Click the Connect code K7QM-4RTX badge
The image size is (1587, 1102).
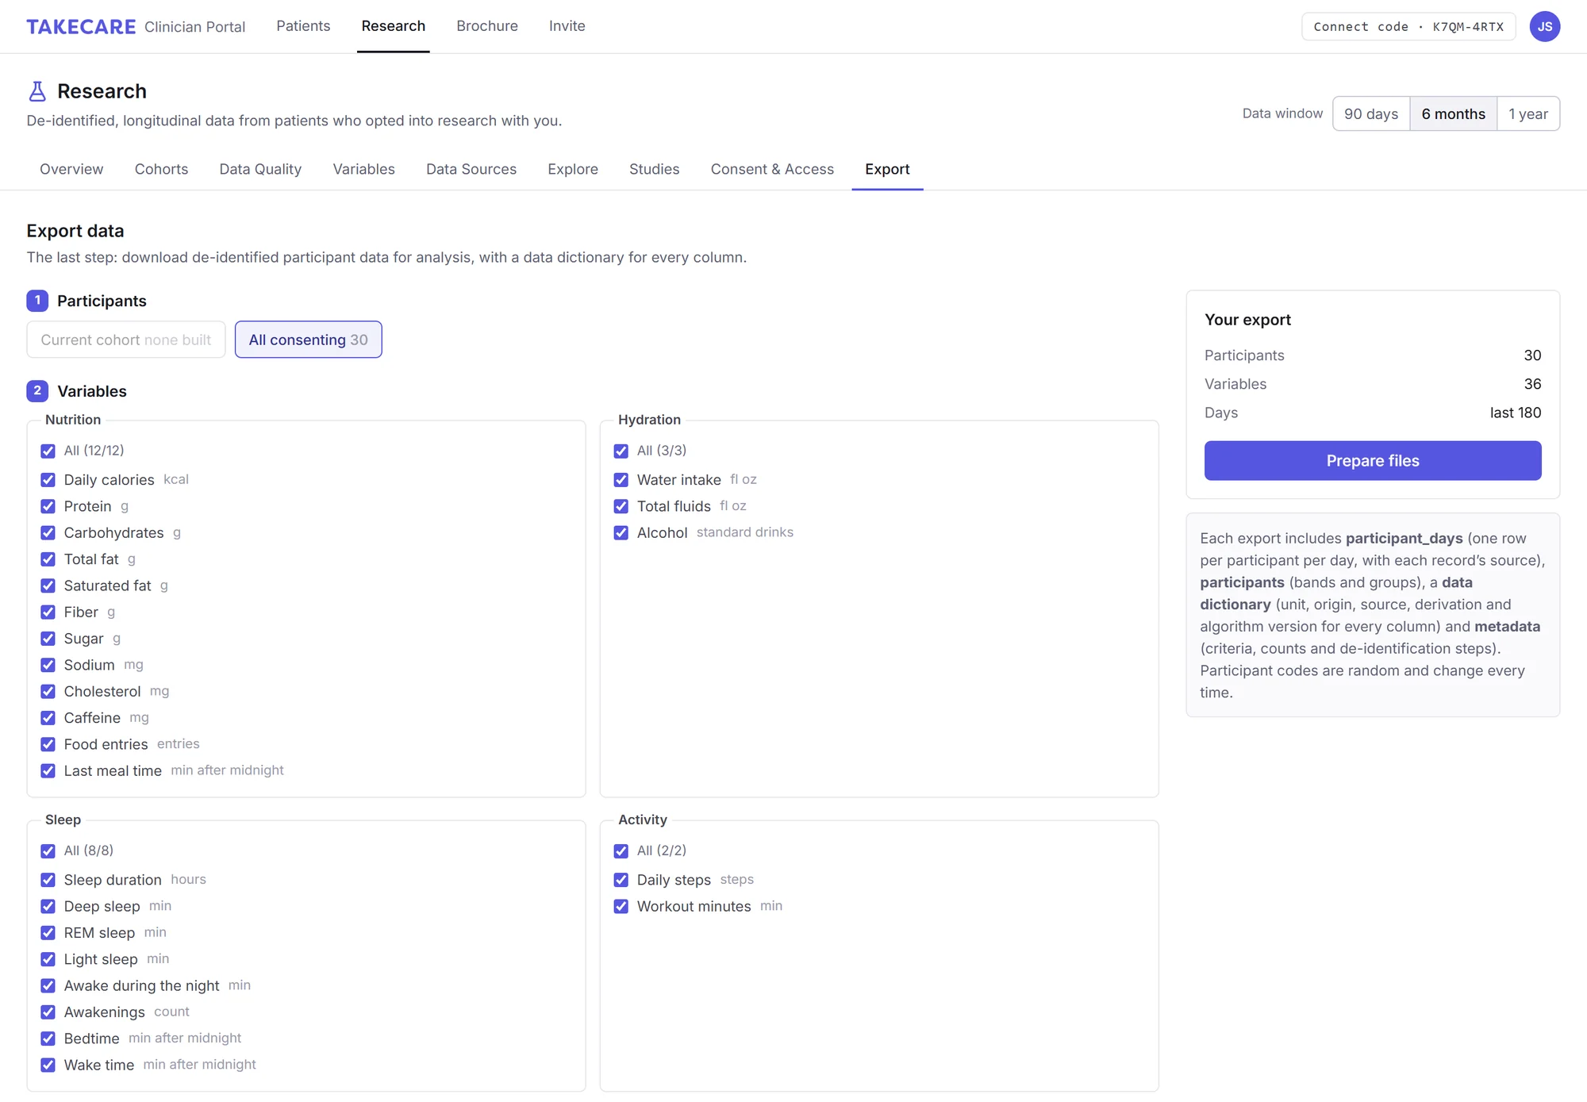point(1408,26)
